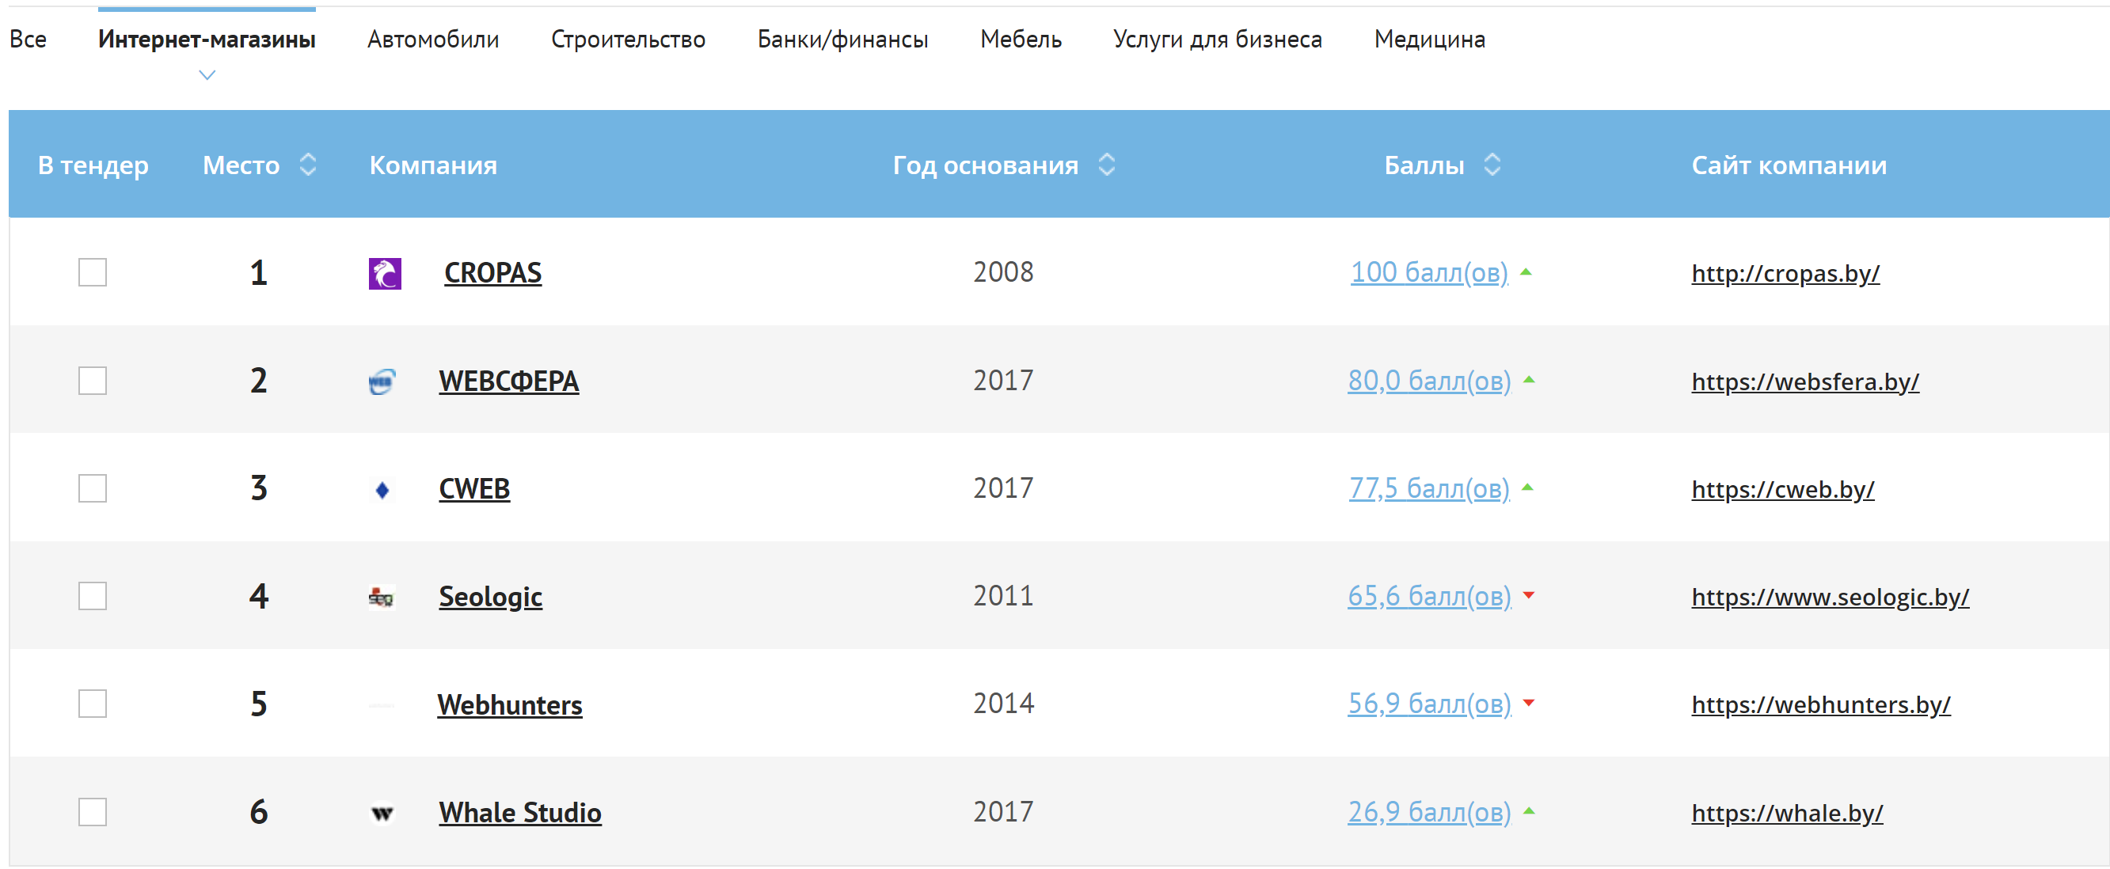Visit the https://websfera.by/ website link
The height and width of the screenshot is (869, 2110).
click(x=1804, y=381)
